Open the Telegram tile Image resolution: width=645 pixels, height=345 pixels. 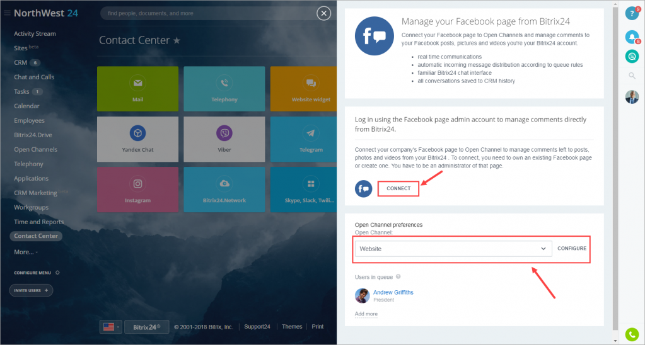[x=303, y=139]
